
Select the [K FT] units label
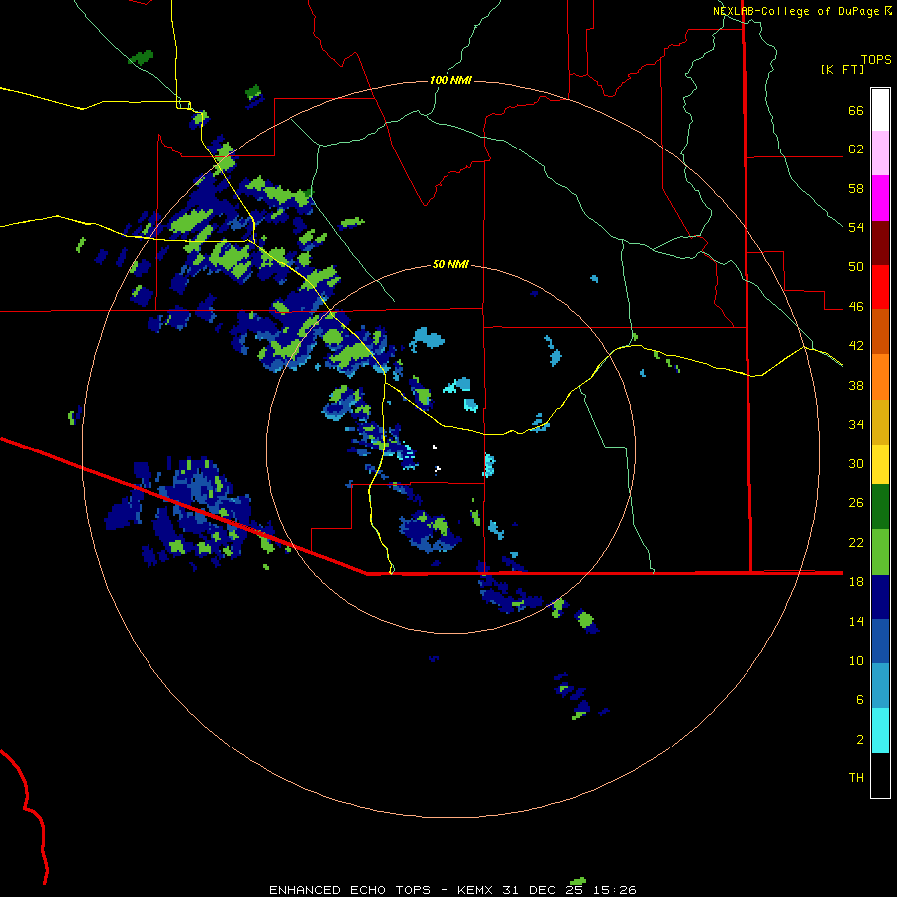(x=842, y=69)
